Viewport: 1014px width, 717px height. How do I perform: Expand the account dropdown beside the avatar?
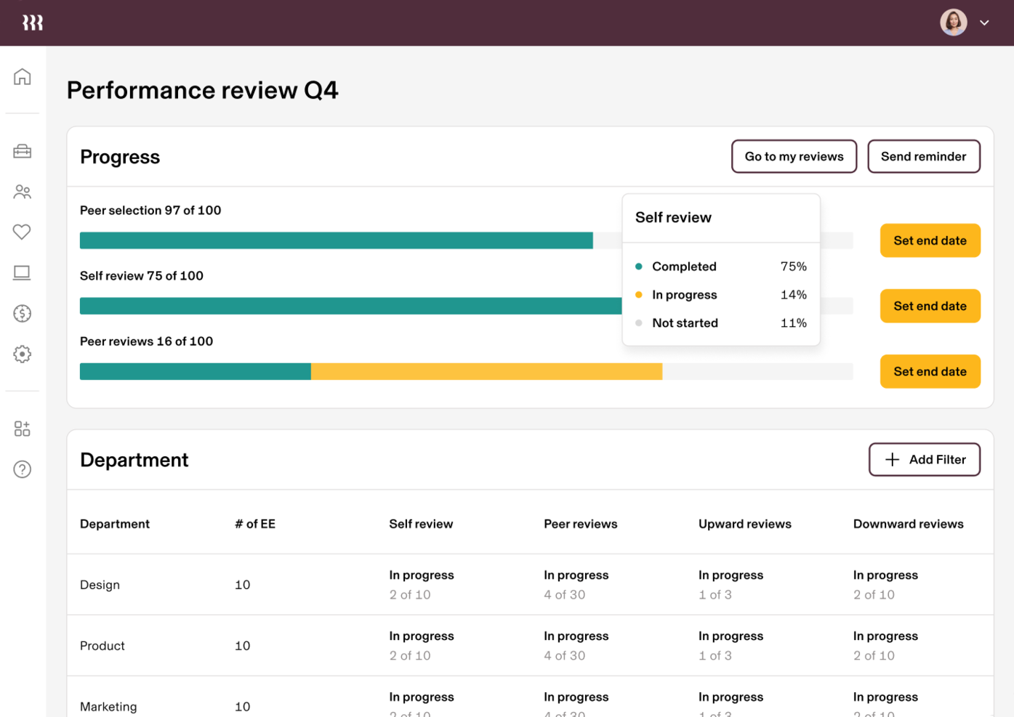coord(985,23)
